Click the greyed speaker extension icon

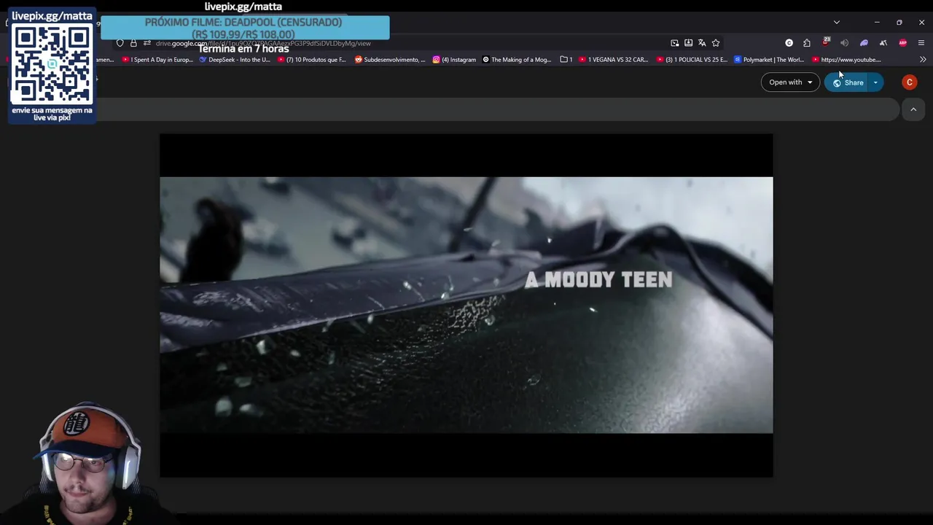click(844, 43)
